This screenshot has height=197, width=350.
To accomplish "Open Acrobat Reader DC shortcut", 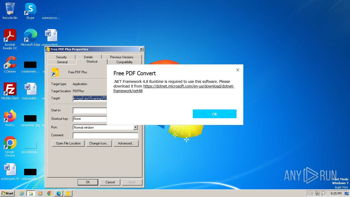I will pyautogui.click(x=10, y=39).
